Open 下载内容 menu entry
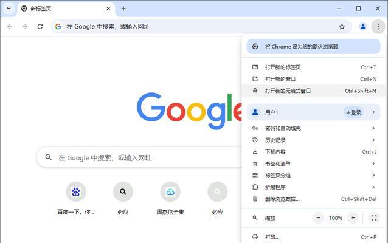 (313, 152)
